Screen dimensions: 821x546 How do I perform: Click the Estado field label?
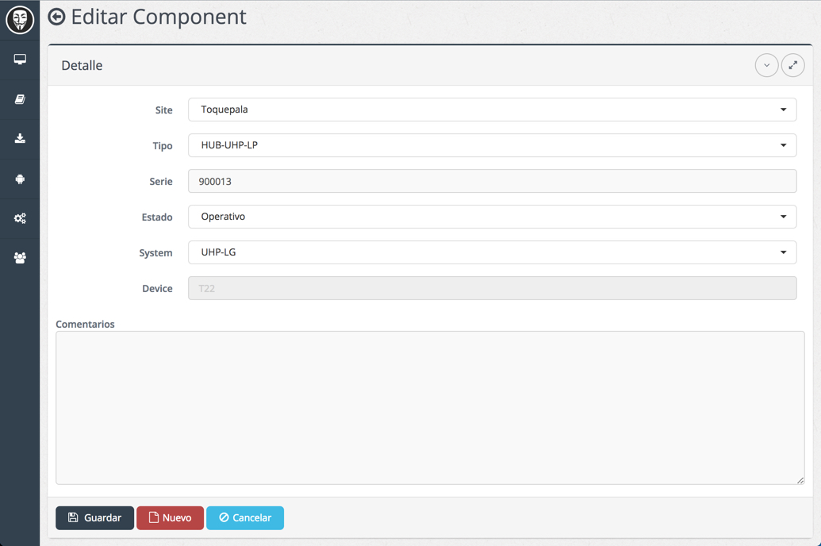click(x=157, y=217)
